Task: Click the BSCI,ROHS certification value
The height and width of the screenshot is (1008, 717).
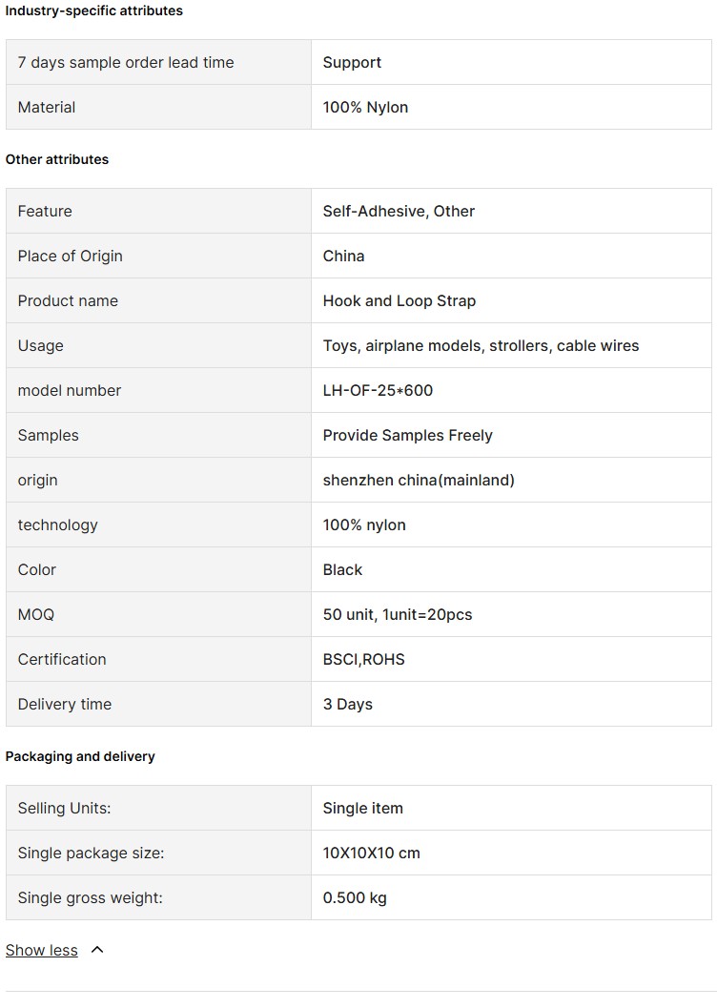Action: pos(363,659)
